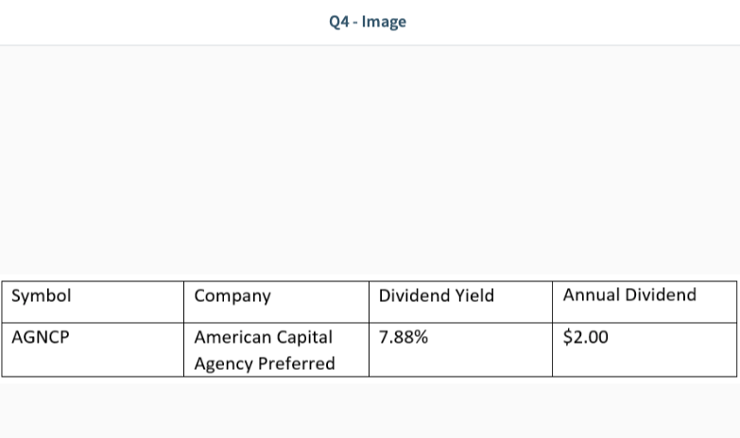The height and width of the screenshot is (438, 740).
Task: Click the word "Image" in the title
Action: 384,22
